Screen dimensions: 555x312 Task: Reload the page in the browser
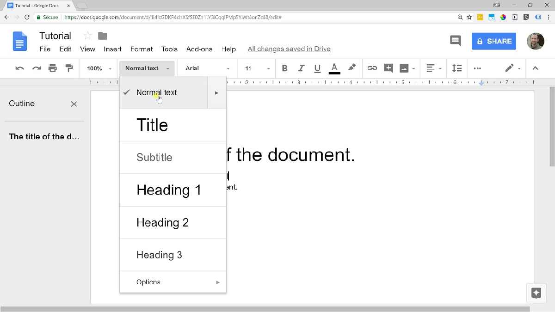(x=27, y=17)
